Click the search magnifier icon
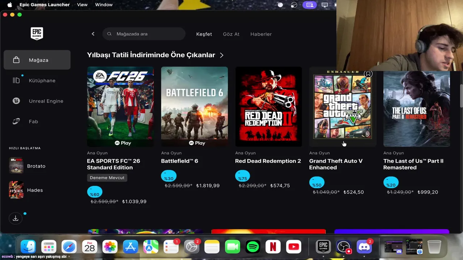463x260 pixels. point(109,34)
